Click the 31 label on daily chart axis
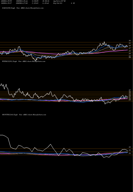133x192 pixels. tap(130, 43)
